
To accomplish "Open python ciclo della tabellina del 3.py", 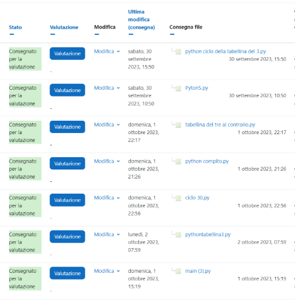I will (225, 52).
